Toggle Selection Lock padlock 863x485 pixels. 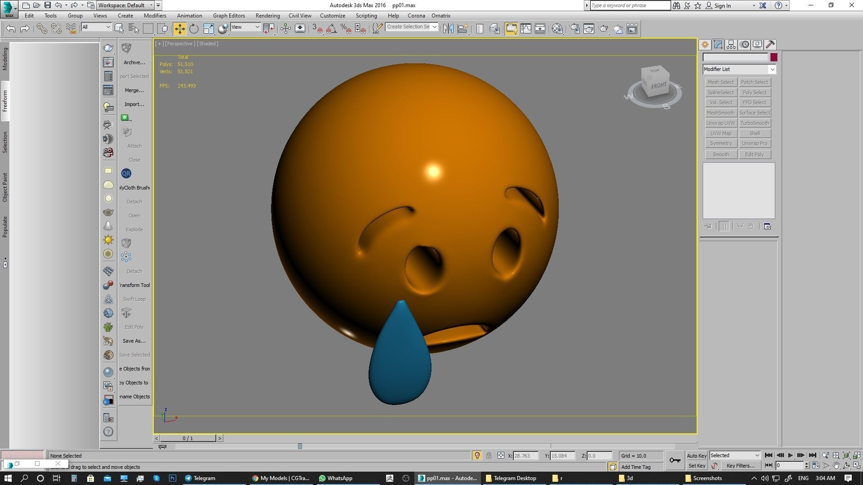point(489,456)
